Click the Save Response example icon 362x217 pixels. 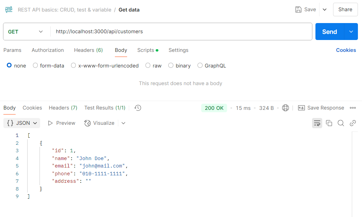pyautogui.click(x=301, y=108)
